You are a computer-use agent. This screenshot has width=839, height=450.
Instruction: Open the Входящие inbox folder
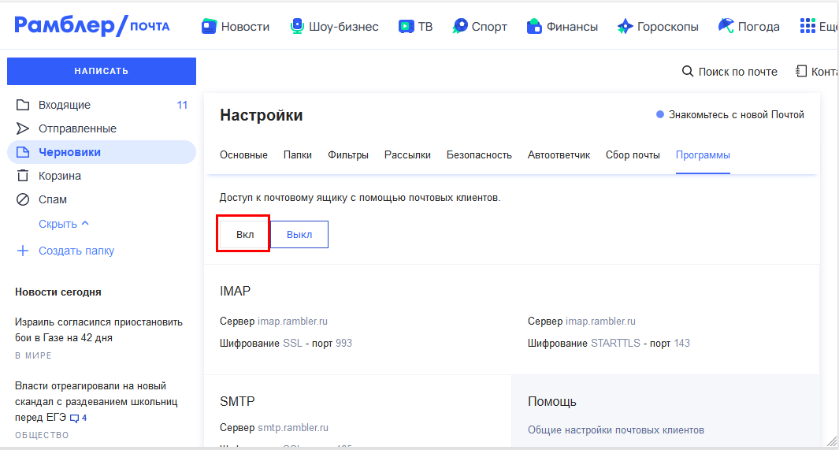tap(65, 105)
